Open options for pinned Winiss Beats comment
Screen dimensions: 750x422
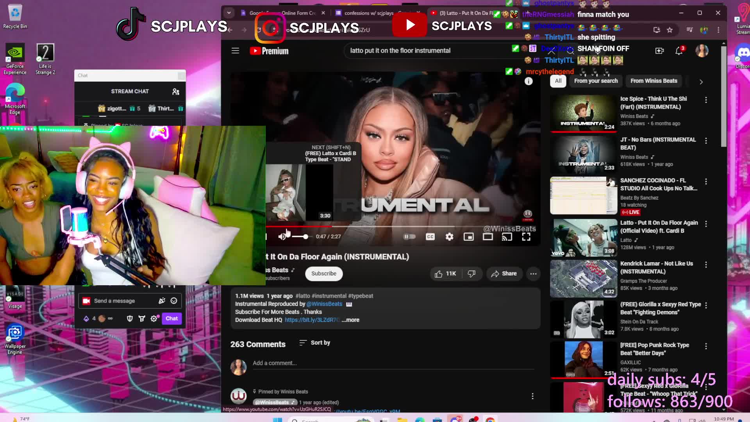(x=532, y=396)
